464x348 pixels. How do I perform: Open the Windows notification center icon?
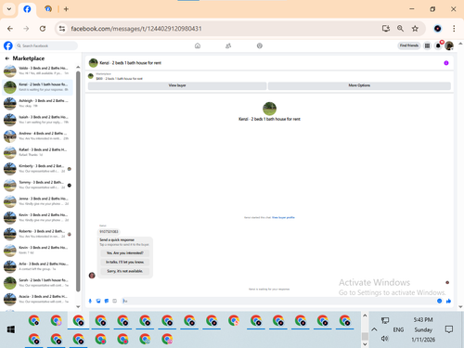click(x=449, y=329)
